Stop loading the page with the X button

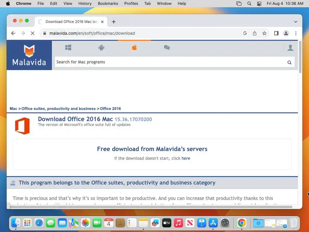(x=33, y=33)
